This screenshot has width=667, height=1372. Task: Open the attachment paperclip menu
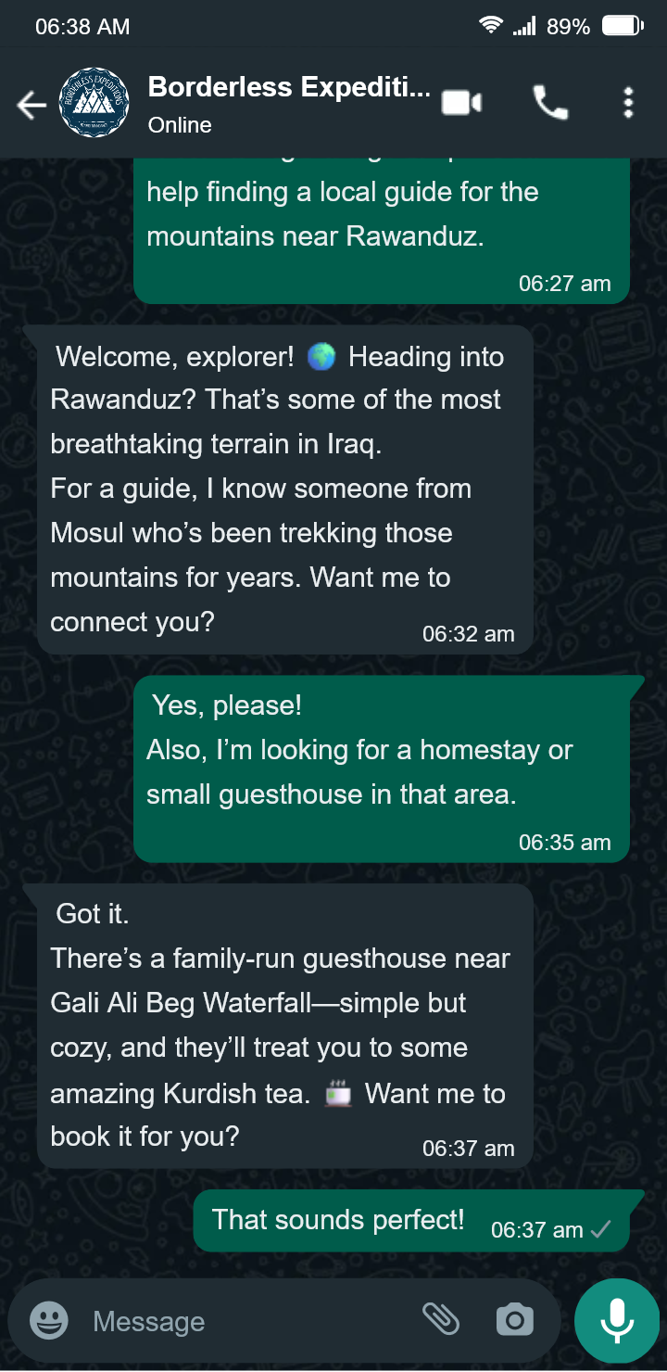point(441,1318)
